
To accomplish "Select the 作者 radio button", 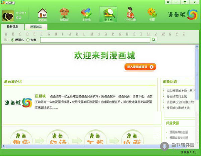I will [x=28, y=40].
